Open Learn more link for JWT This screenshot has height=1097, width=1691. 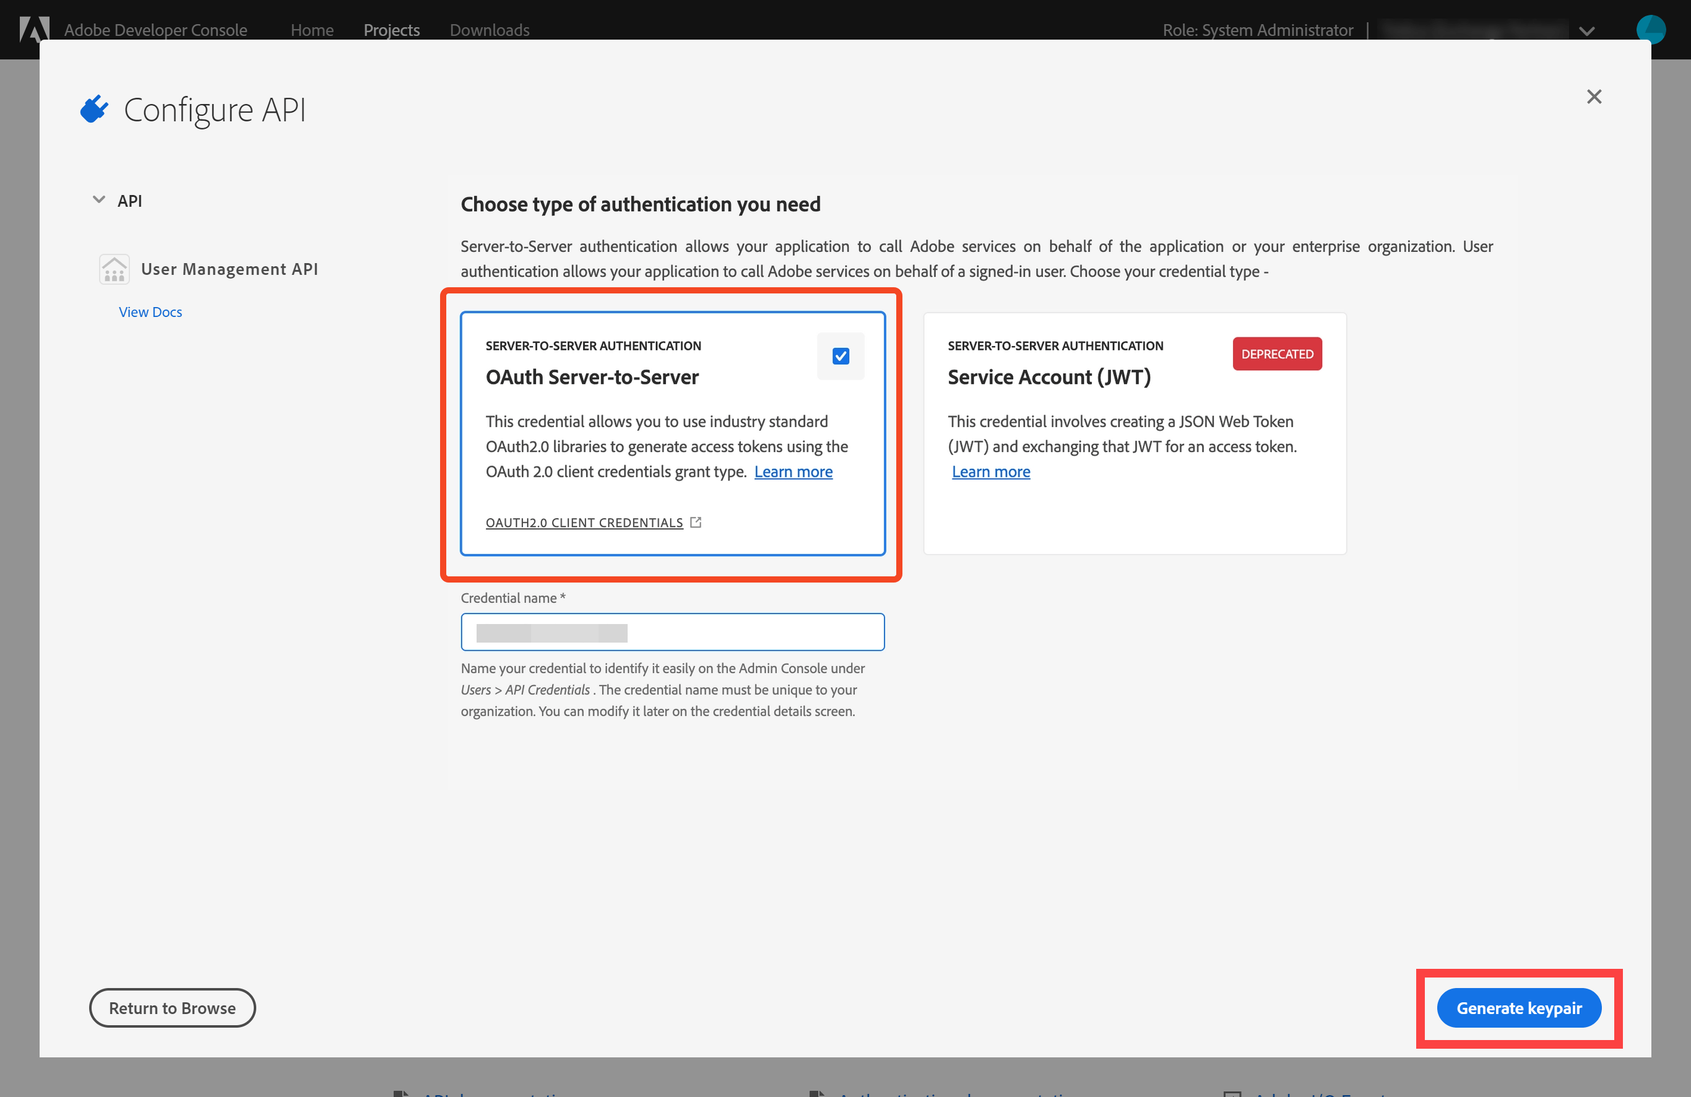coord(990,472)
